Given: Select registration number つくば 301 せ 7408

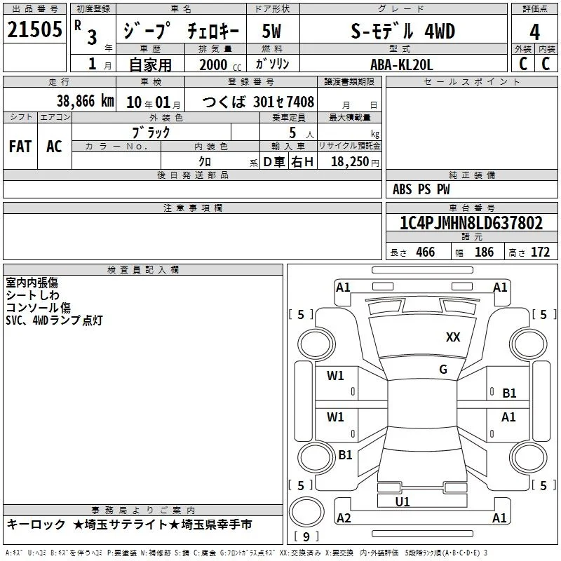Looking at the screenshot, I should (258, 102).
